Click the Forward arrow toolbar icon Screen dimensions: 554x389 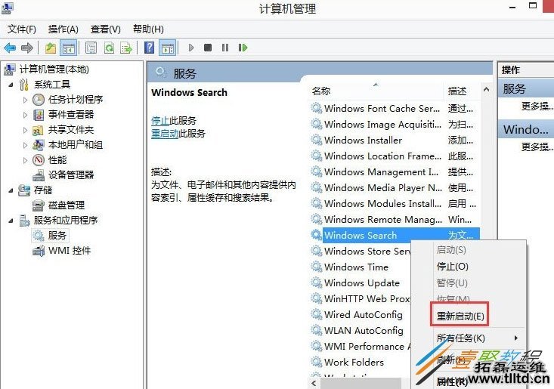[x=27, y=48]
